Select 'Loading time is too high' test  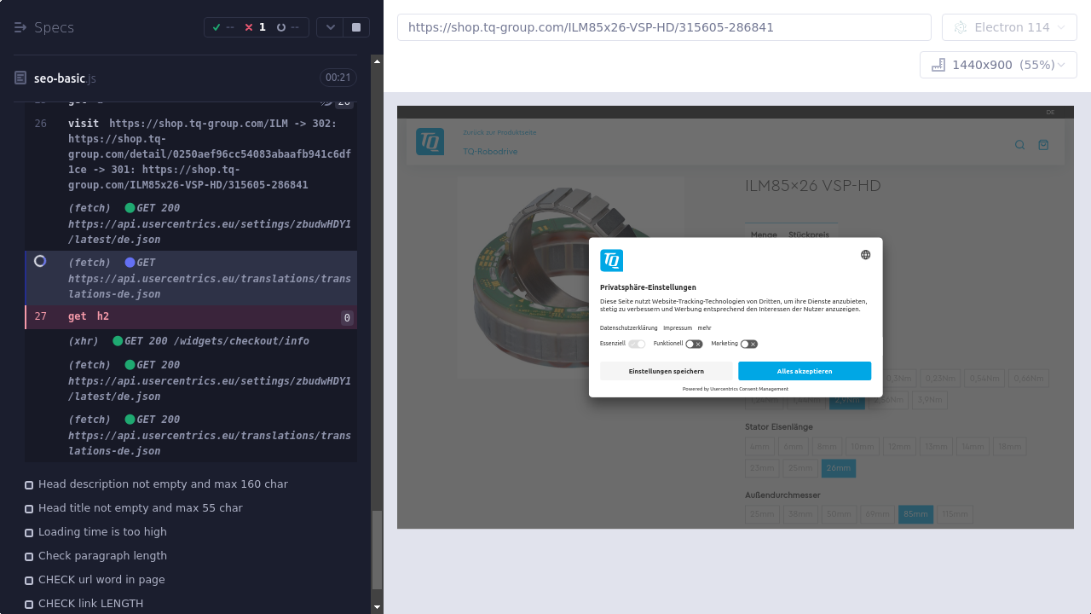point(102,531)
